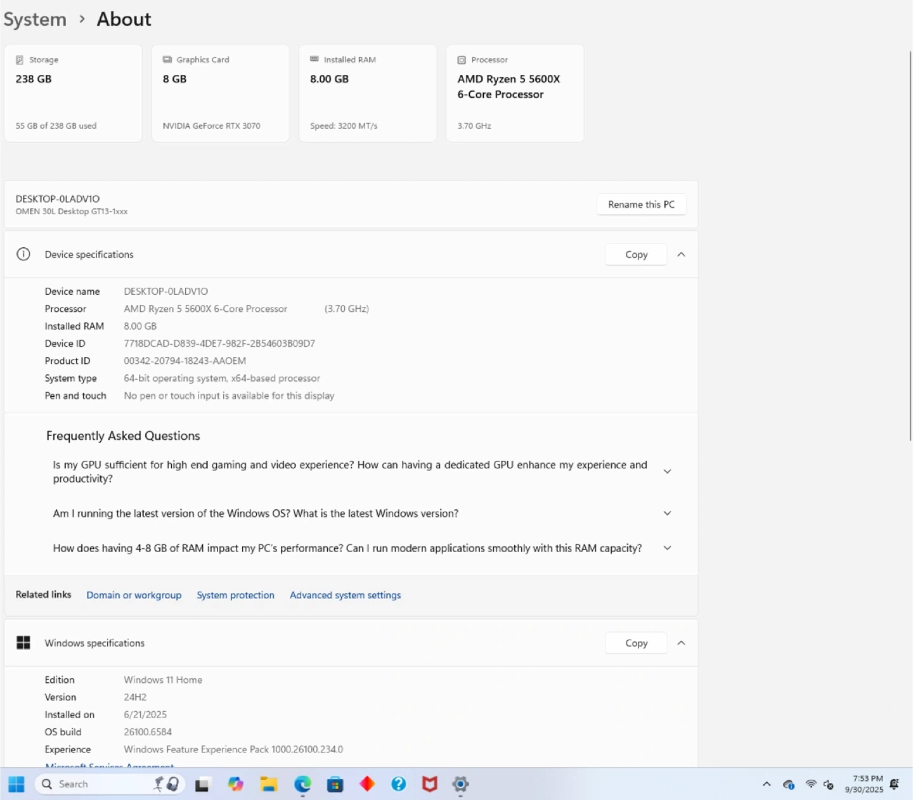Click the Wi-Fi network tray icon
The height and width of the screenshot is (800, 913).
coord(810,784)
